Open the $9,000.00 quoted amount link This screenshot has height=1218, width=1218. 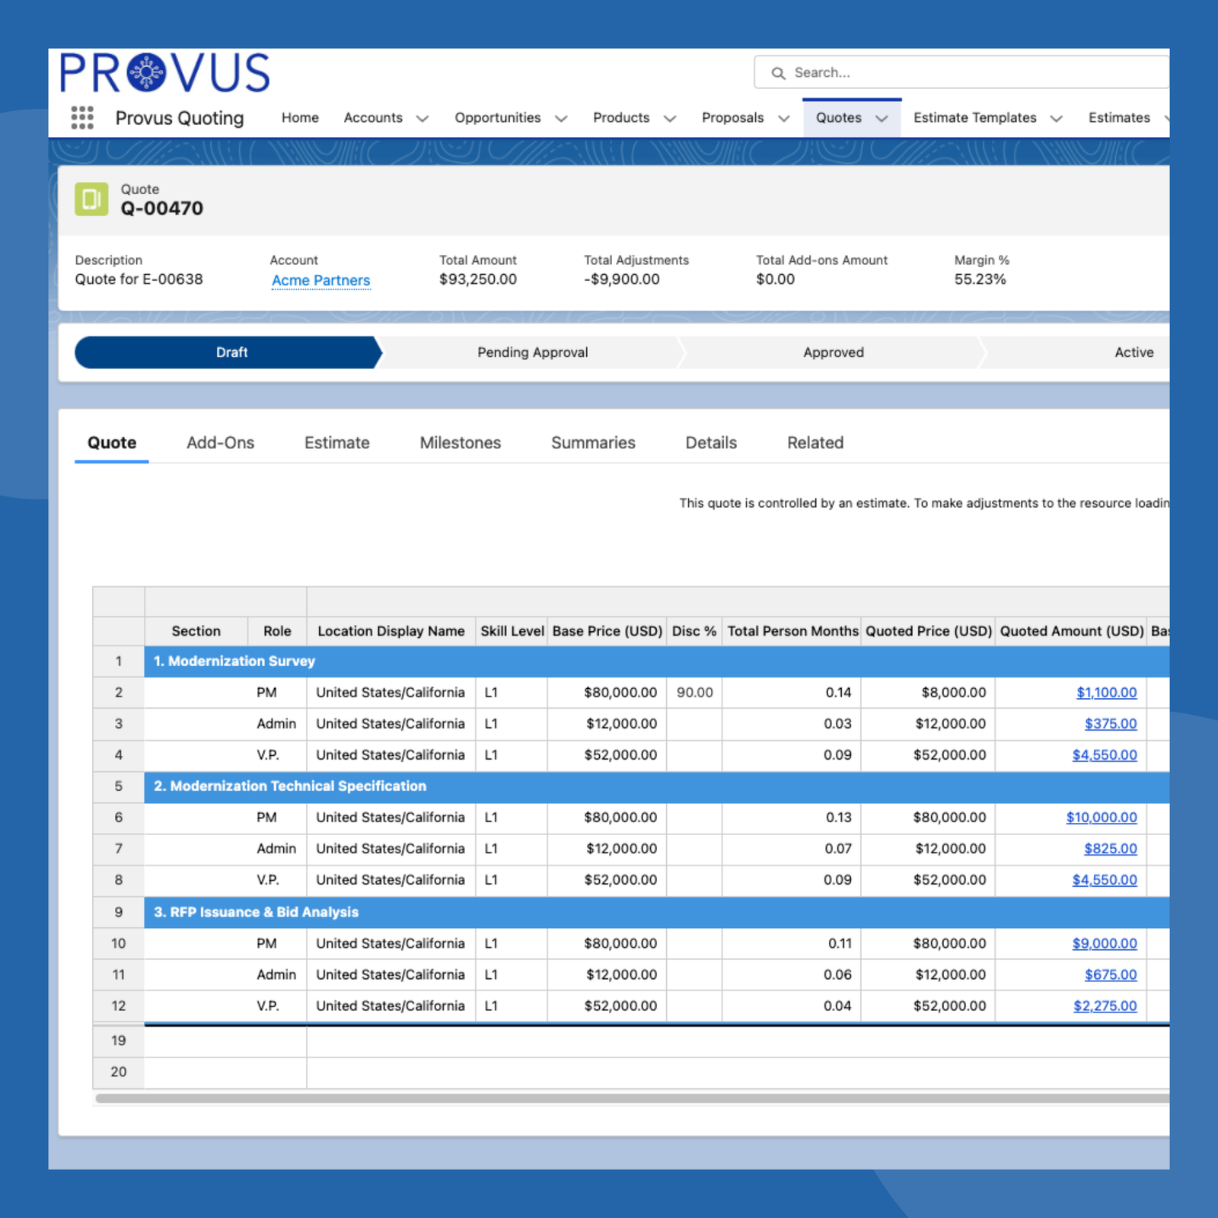1105,944
